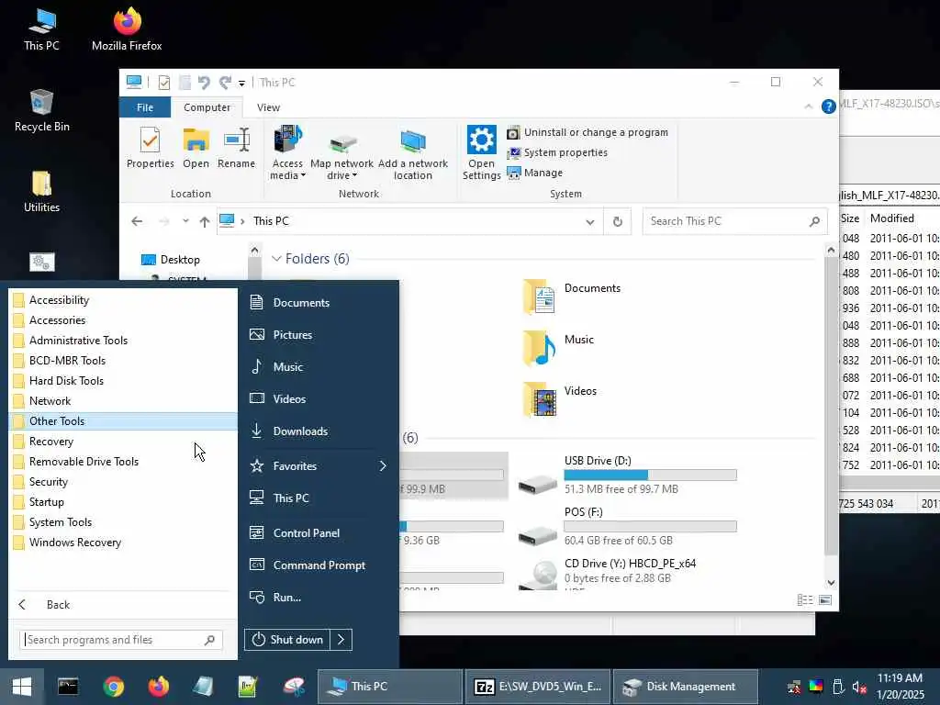Viewport: 940px width, 705px height.
Task: Switch to details view icon in Explorer
Action: [x=805, y=600]
